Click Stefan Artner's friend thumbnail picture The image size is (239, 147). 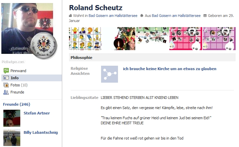pos(12,118)
